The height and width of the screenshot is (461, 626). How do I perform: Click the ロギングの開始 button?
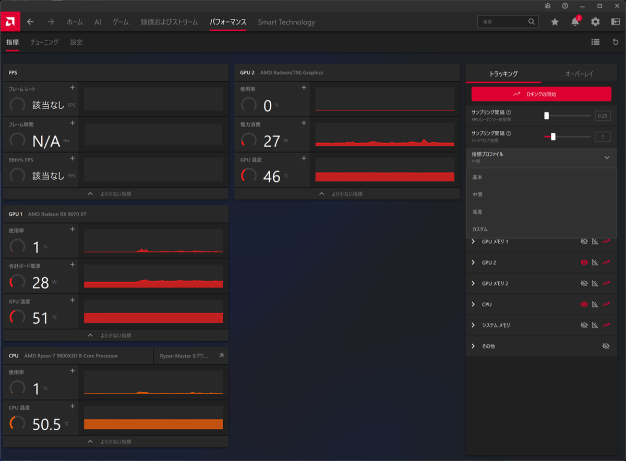pos(541,94)
